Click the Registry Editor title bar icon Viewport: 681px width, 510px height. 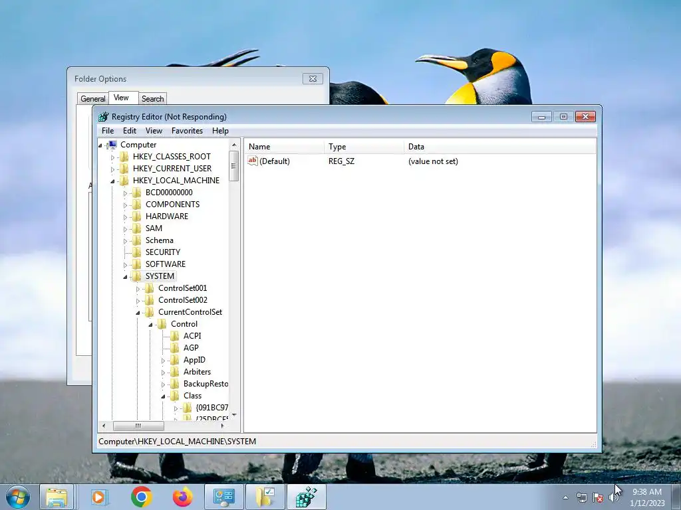point(103,117)
